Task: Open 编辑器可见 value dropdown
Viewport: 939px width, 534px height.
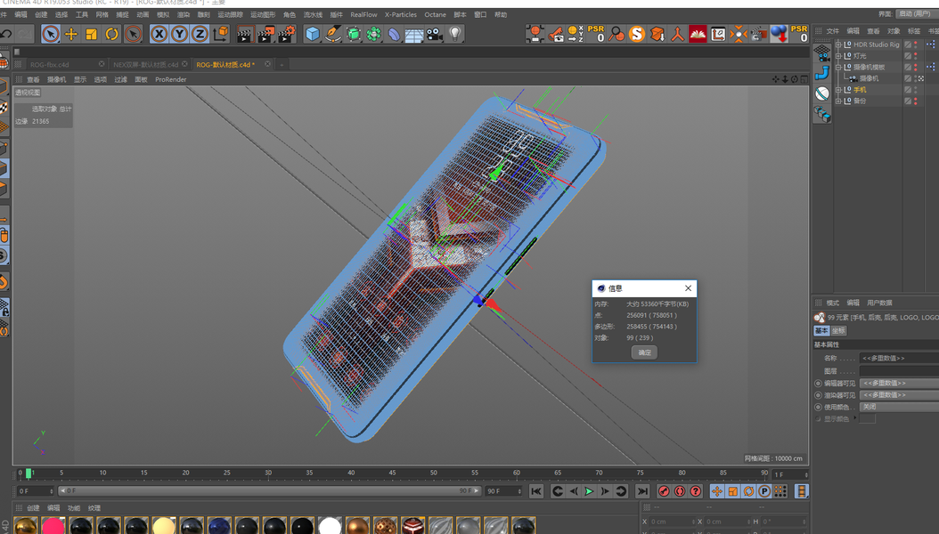Action: pyautogui.click(x=899, y=384)
